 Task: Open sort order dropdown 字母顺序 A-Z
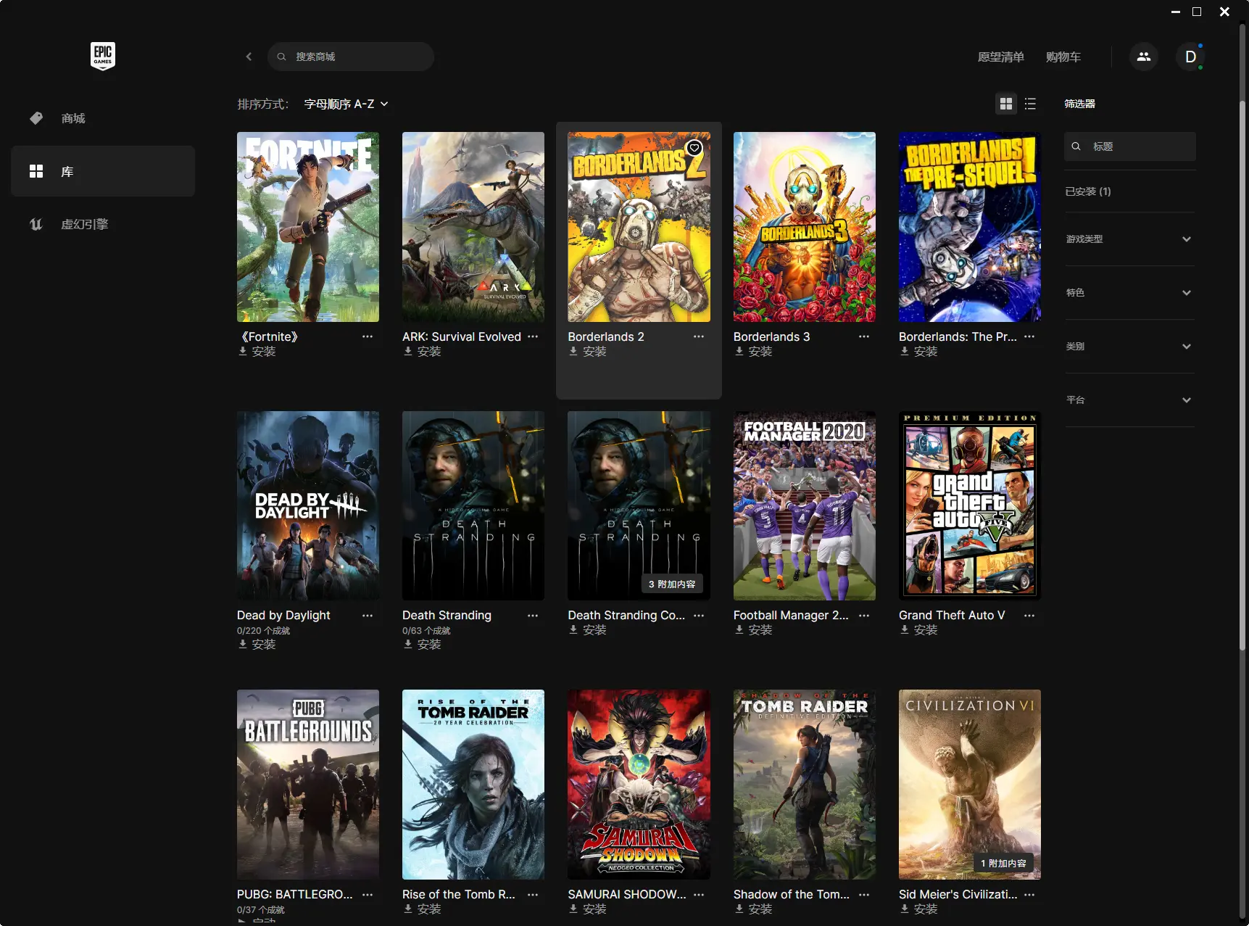pyautogui.click(x=346, y=104)
